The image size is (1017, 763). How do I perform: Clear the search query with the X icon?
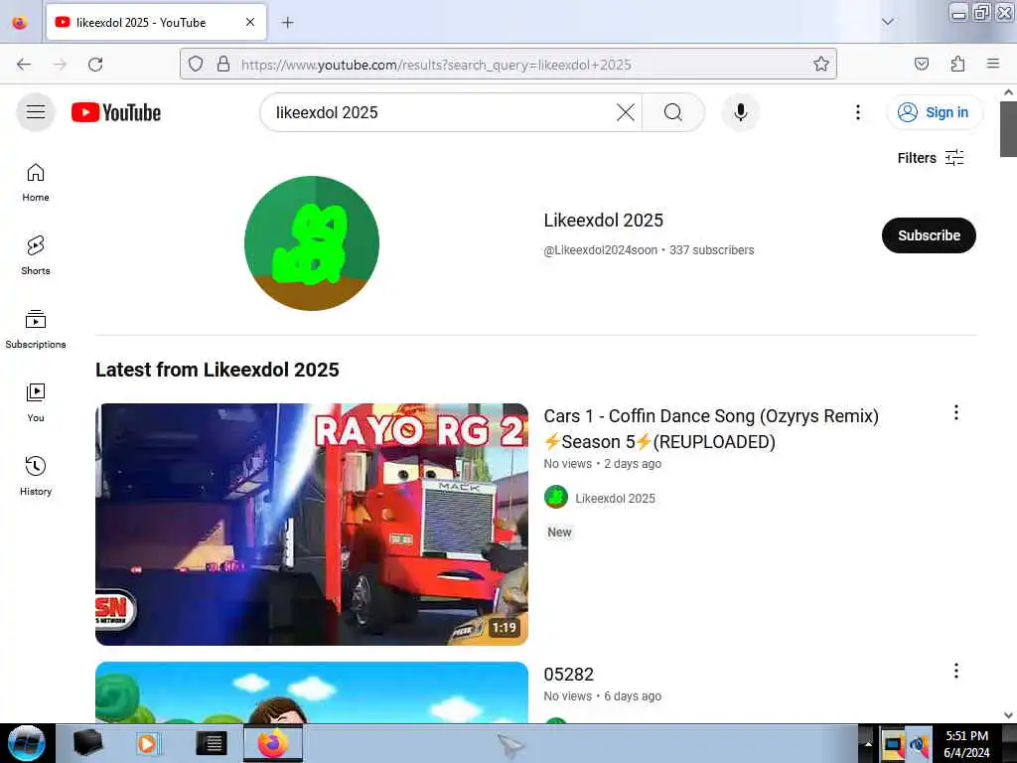pos(626,112)
